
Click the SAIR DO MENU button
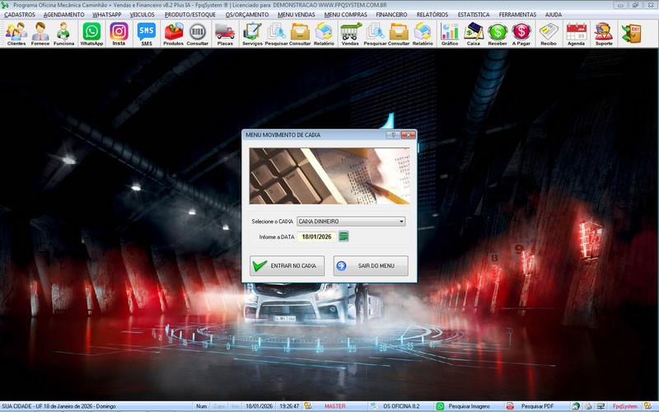[x=370, y=266]
